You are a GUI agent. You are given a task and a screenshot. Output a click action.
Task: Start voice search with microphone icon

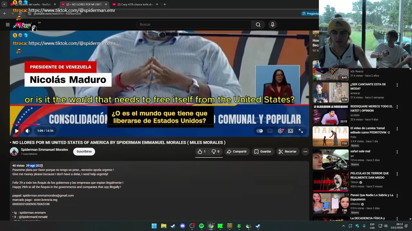point(273,24)
